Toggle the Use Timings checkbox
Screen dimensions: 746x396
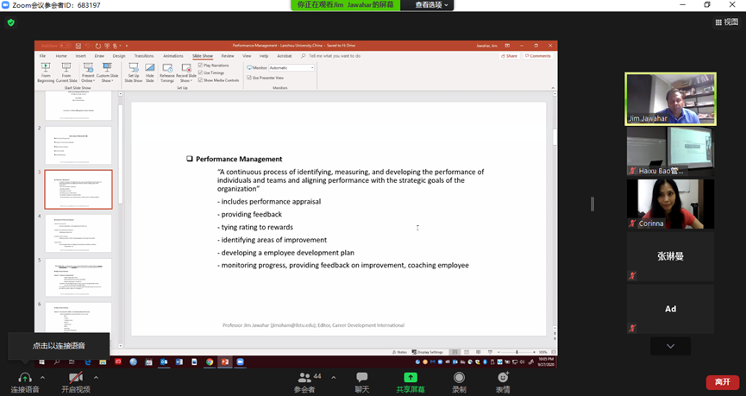tap(201, 72)
